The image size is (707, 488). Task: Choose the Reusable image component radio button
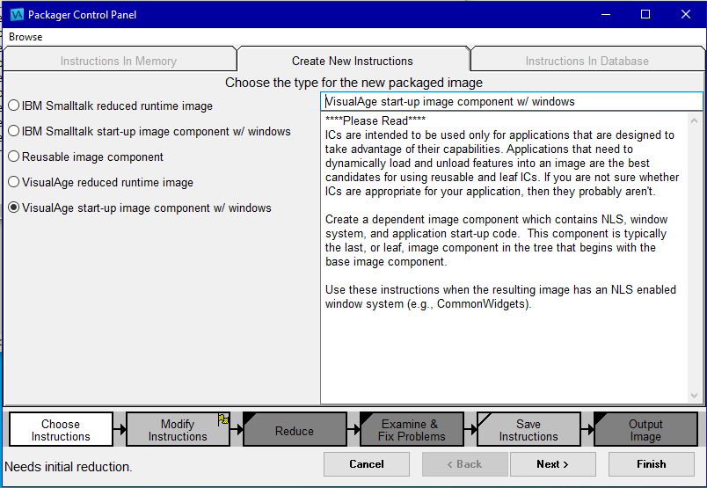click(x=14, y=157)
